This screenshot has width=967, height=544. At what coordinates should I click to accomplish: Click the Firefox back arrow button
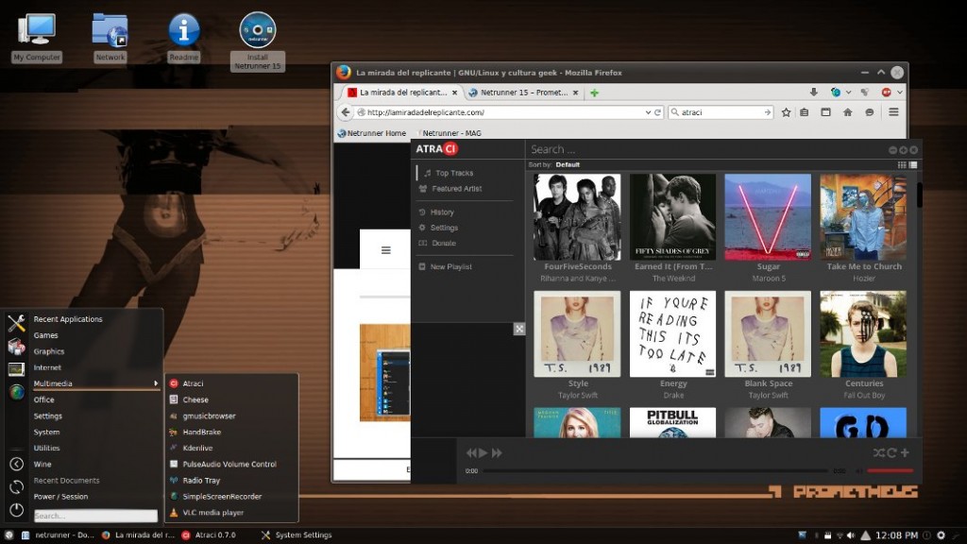[x=346, y=112]
